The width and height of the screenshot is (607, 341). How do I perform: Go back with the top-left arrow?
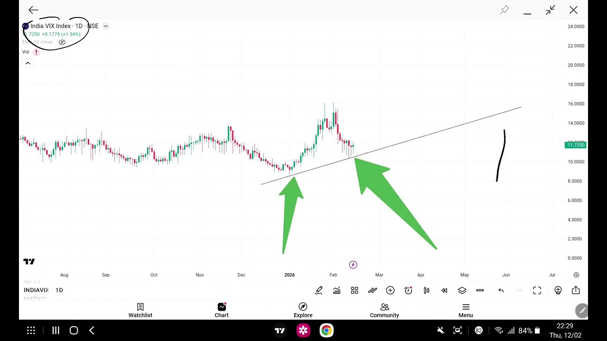point(33,10)
